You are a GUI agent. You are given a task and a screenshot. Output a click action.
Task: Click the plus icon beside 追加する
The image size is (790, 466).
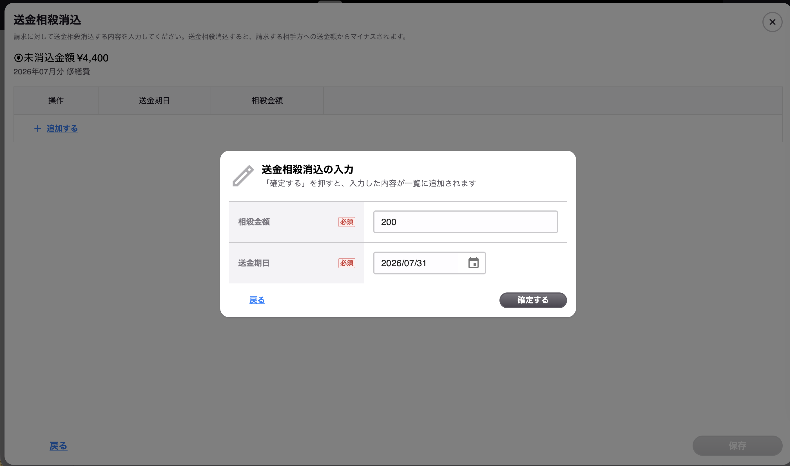click(38, 128)
